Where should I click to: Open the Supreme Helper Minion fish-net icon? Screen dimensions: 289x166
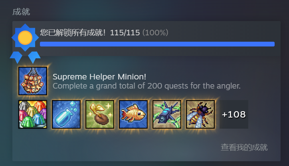coord(33,81)
